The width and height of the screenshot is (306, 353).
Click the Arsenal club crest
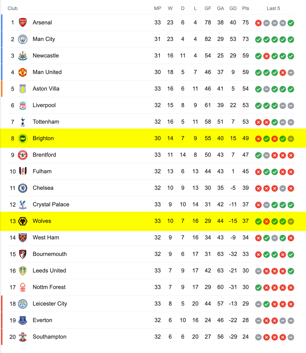[x=23, y=23]
